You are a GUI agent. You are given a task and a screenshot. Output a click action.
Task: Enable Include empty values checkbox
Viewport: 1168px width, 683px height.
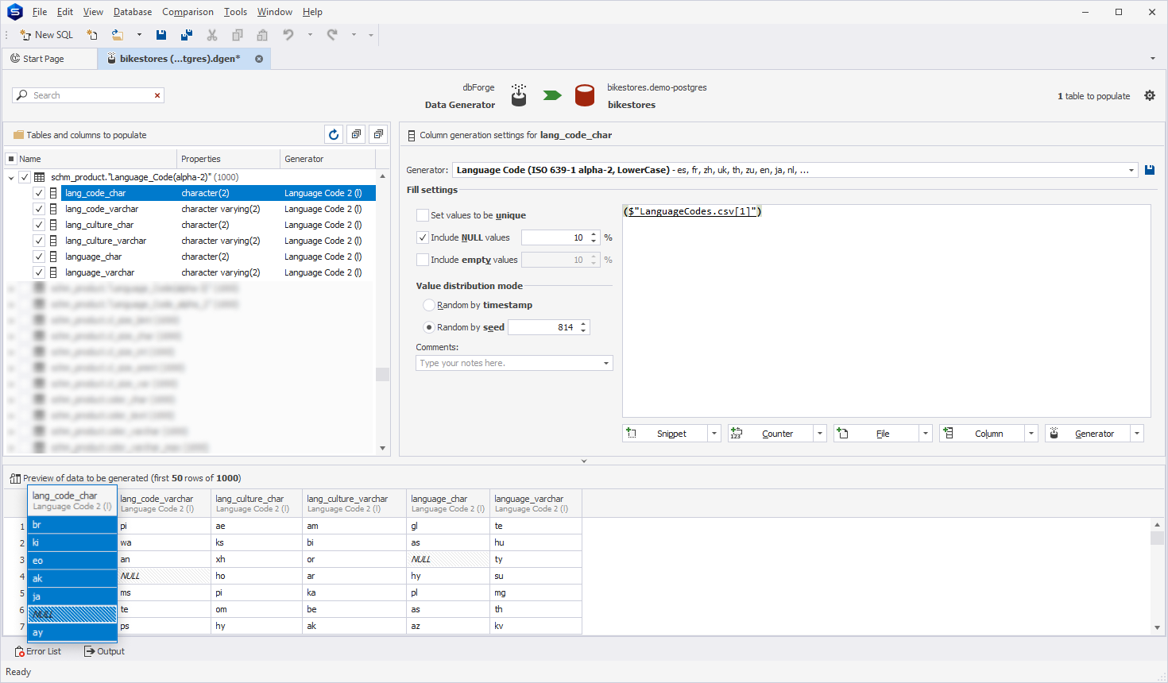423,260
